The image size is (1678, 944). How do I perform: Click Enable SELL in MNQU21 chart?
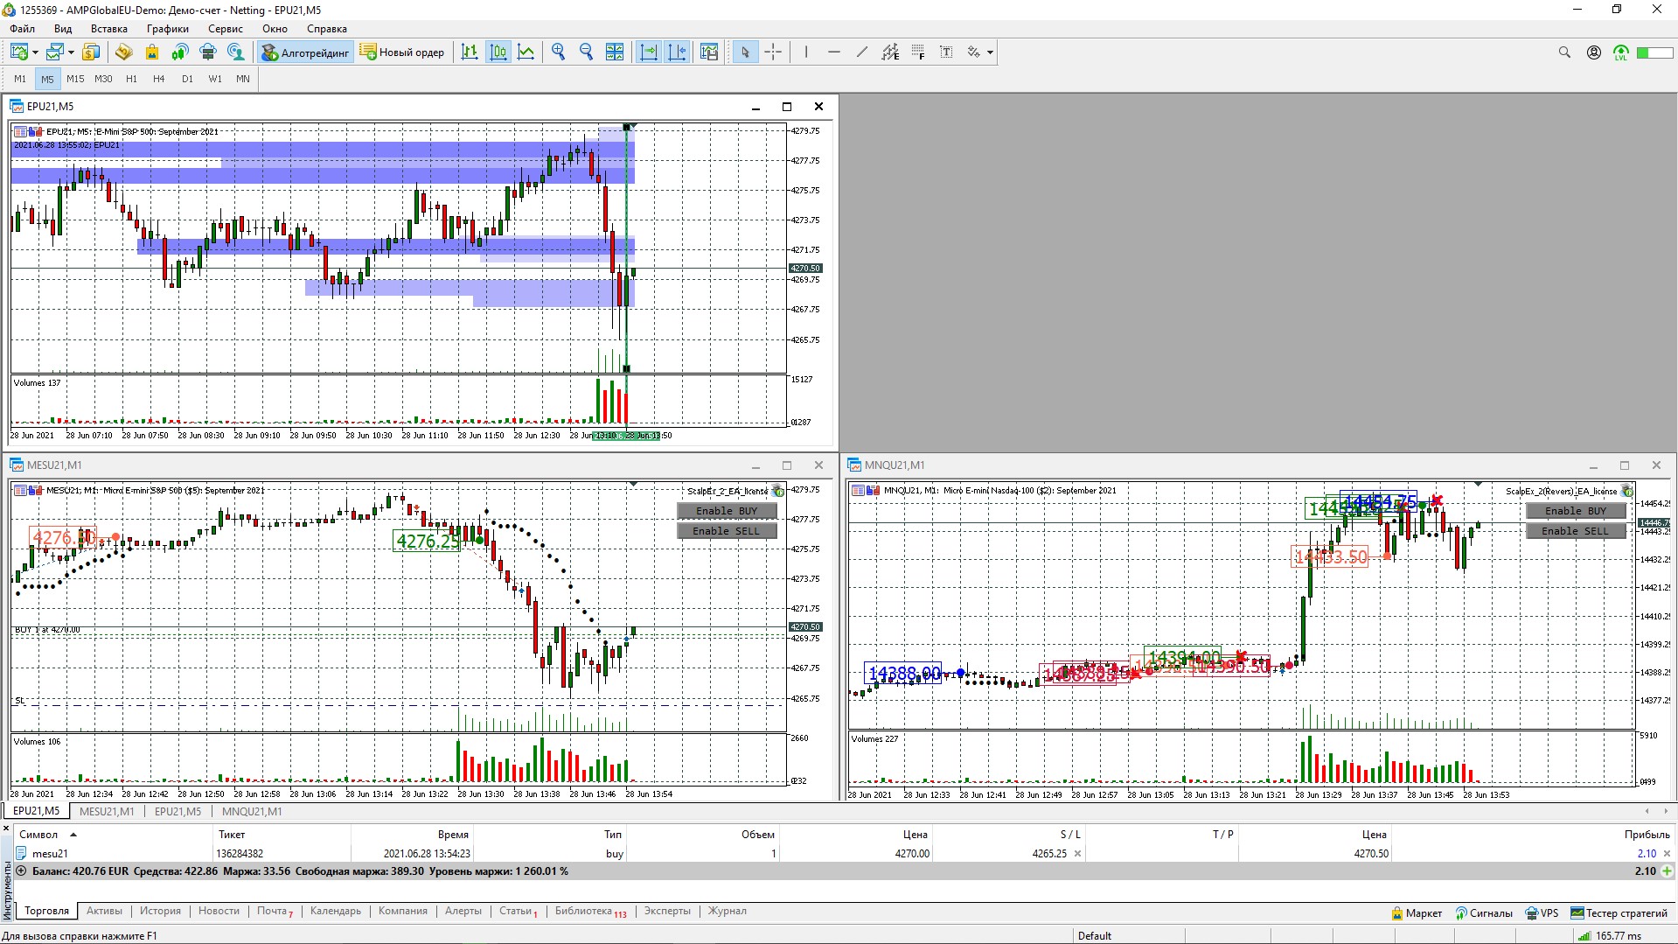pyautogui.click(x=1576, y=531)
